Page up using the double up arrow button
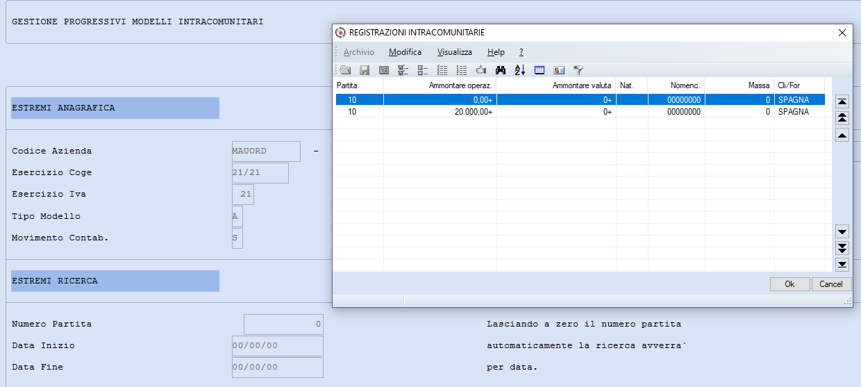The image size is (861, 387). pos(842,118)
